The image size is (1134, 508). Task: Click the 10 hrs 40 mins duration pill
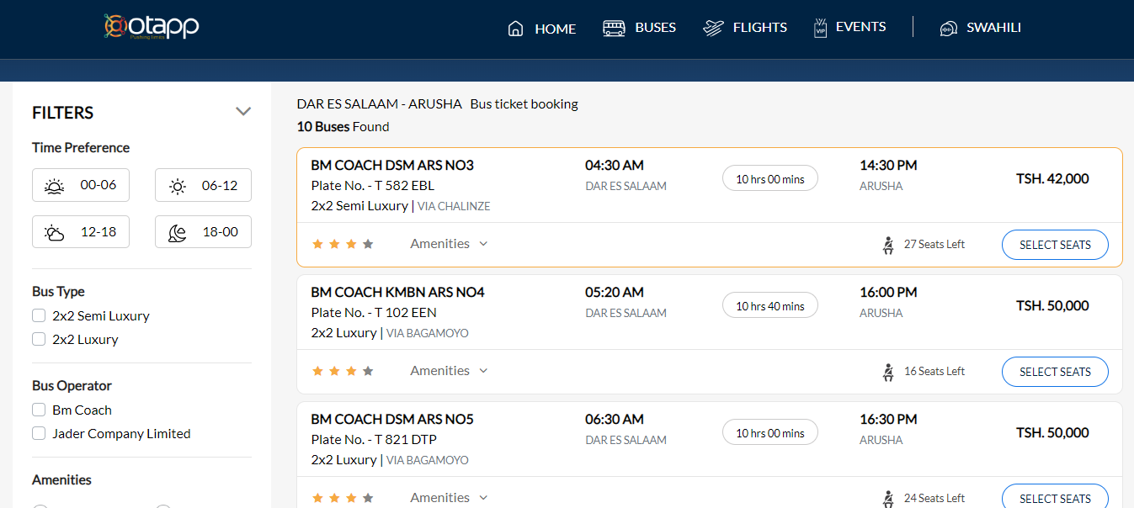coord(770,306)
